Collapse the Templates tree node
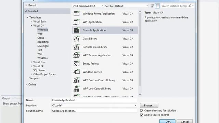The image size is (219, 123). pos(27,17)
